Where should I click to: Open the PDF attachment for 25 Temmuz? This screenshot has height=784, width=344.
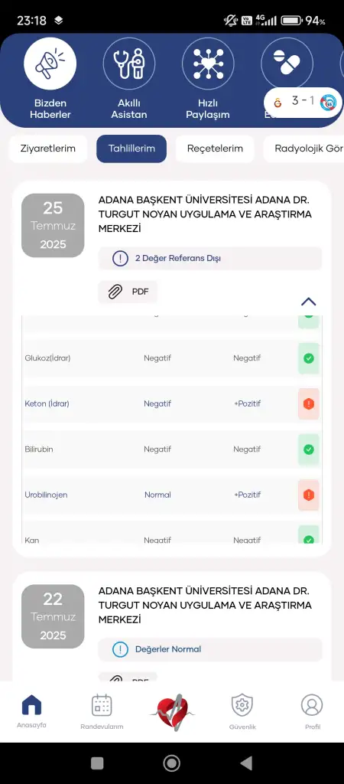128,292
